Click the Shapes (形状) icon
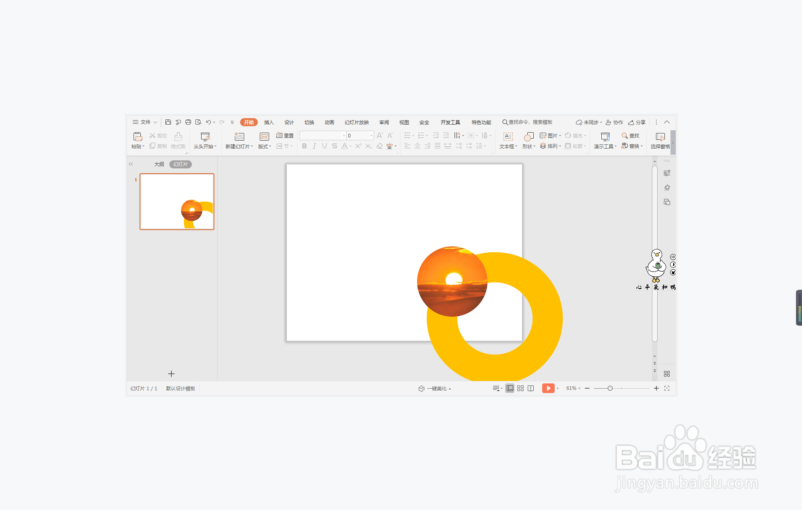 point(528,137)
